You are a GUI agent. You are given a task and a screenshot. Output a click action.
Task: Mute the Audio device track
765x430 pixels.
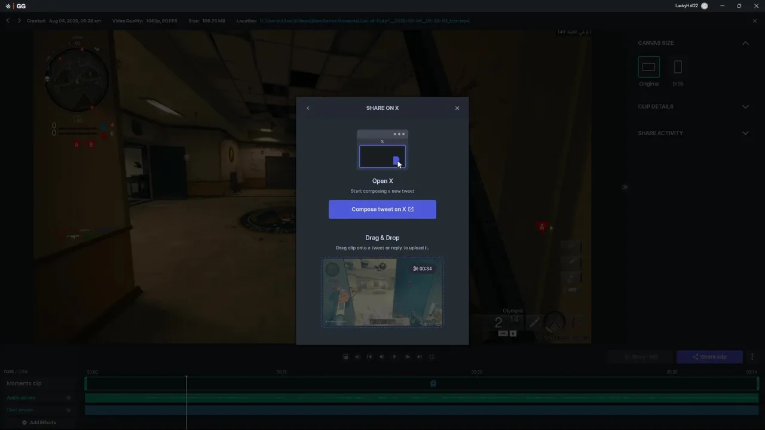(69, 398)
